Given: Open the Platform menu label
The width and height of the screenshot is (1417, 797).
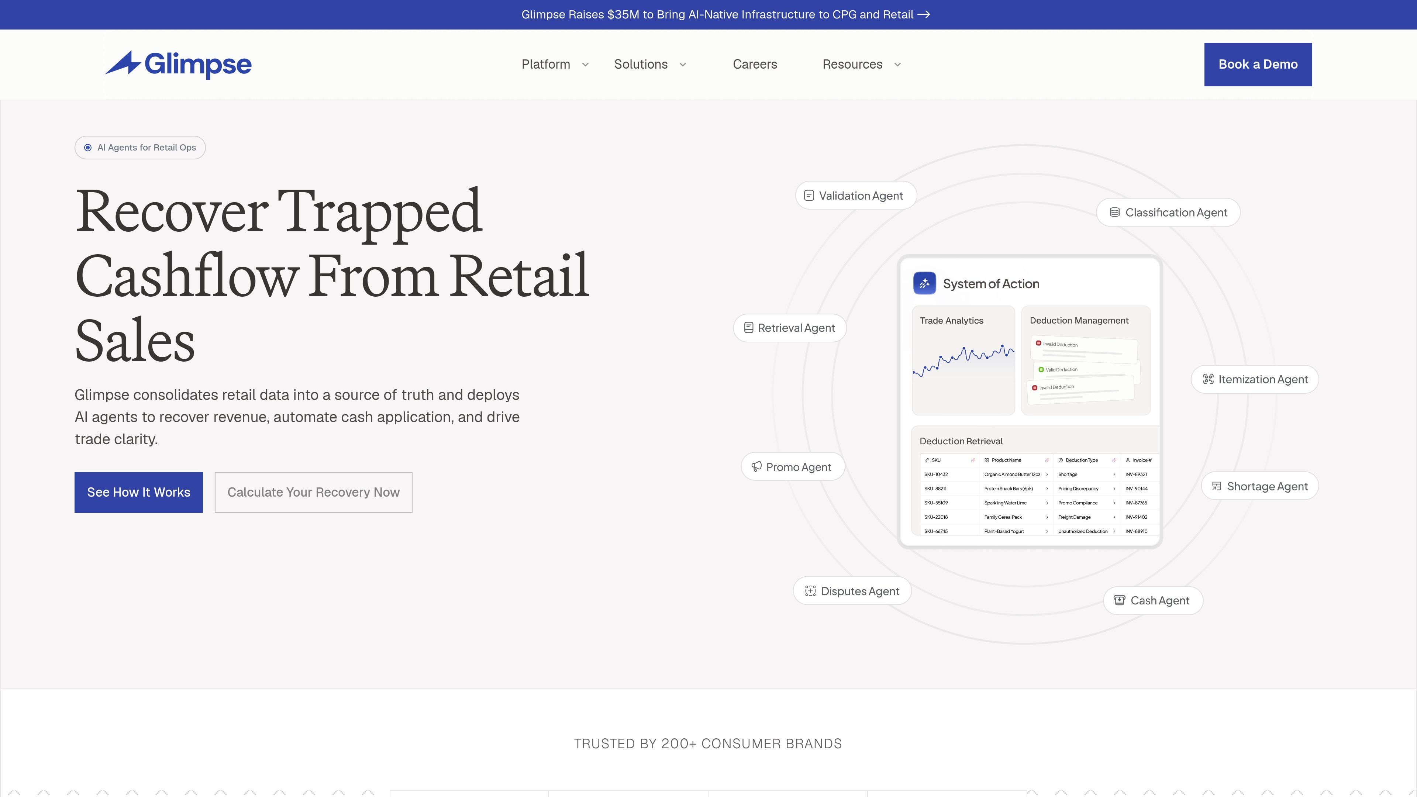Looking at the screenshot, I should click(546, 64).
